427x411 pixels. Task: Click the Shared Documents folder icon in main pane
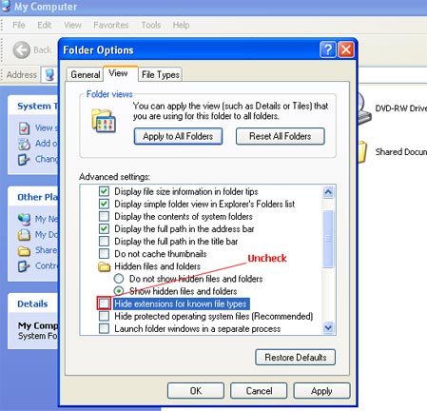click(362, 152)
